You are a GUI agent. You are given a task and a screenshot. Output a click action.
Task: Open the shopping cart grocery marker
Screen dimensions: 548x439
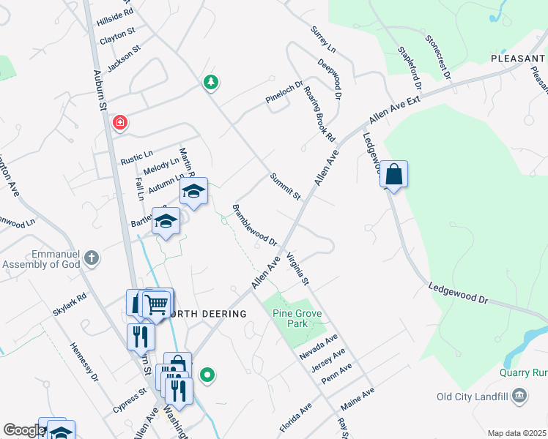(156, 306)
